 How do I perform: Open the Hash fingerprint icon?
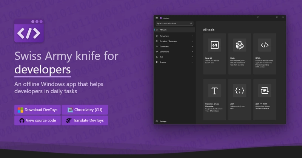[x=240, y=45]
